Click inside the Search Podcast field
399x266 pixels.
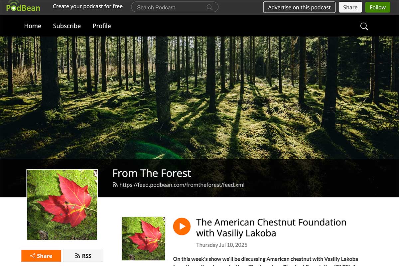175,7
